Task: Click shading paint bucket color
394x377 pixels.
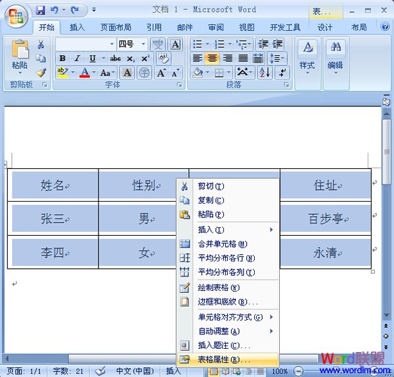Action: [x=198, y=73]
